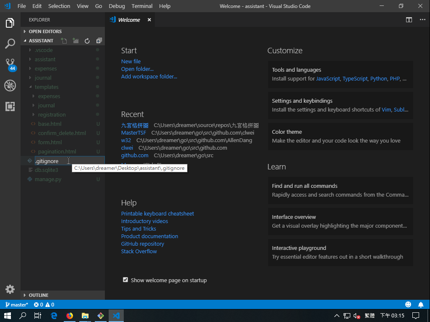Viewport: 430px width, 322px height.
Task: Click the master branch status bar item
Action: (x=17, y=305)
